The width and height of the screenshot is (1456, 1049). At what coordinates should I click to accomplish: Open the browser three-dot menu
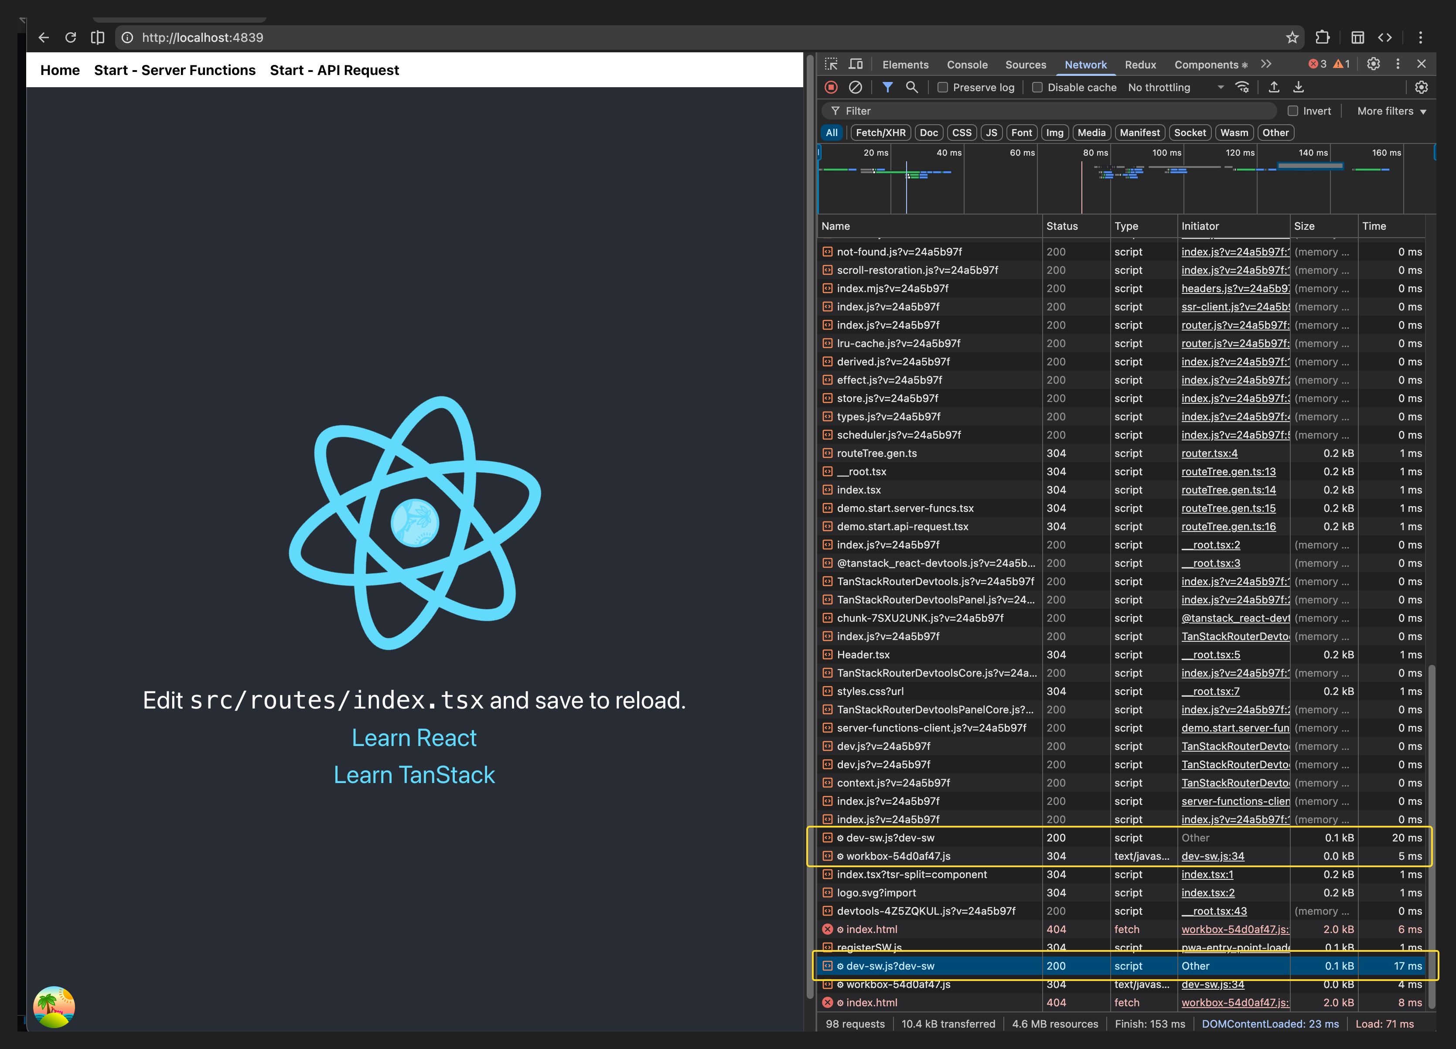pyautogui.click(x=1421, y=37)
